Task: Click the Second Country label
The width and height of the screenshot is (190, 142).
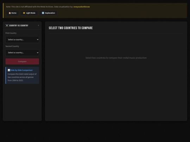Action: coord(12,46)
